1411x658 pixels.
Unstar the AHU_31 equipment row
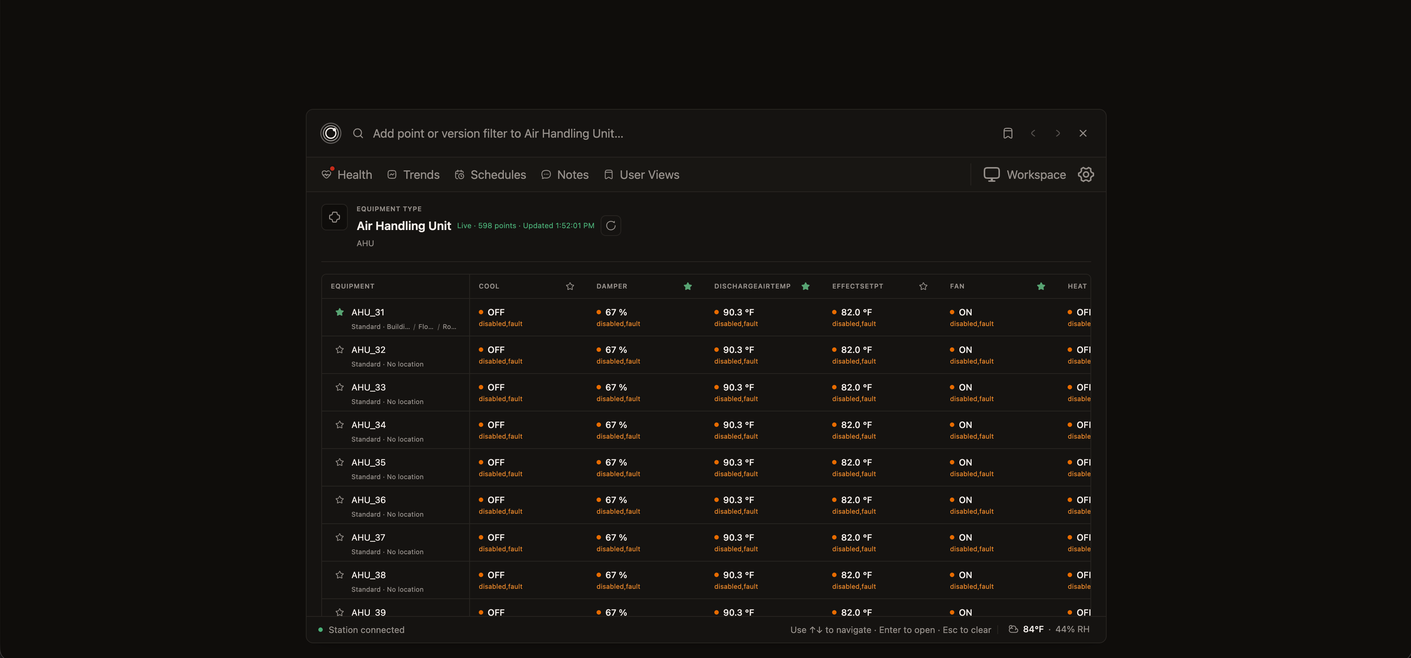click(x=340, y=312)
